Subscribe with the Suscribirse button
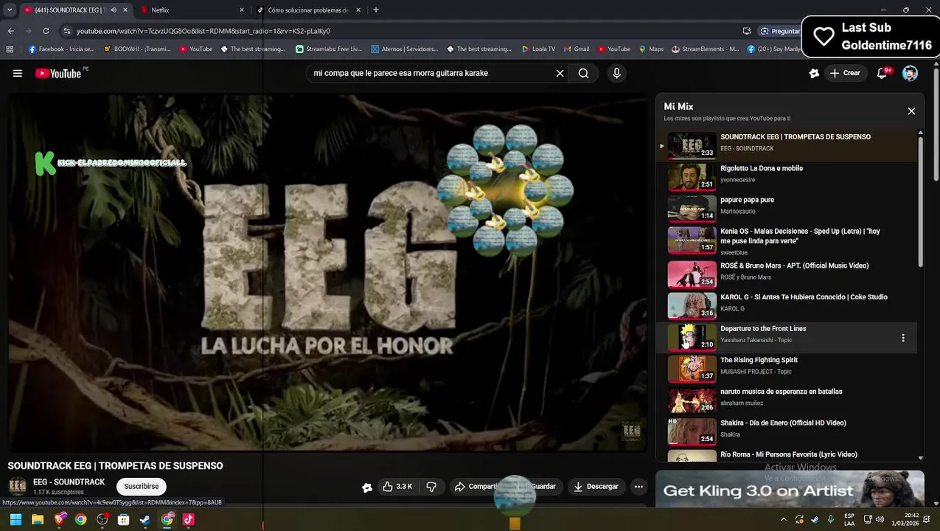The width and height of the screenshot is (940, 531). pyautogui.click(x=141, y=486)
